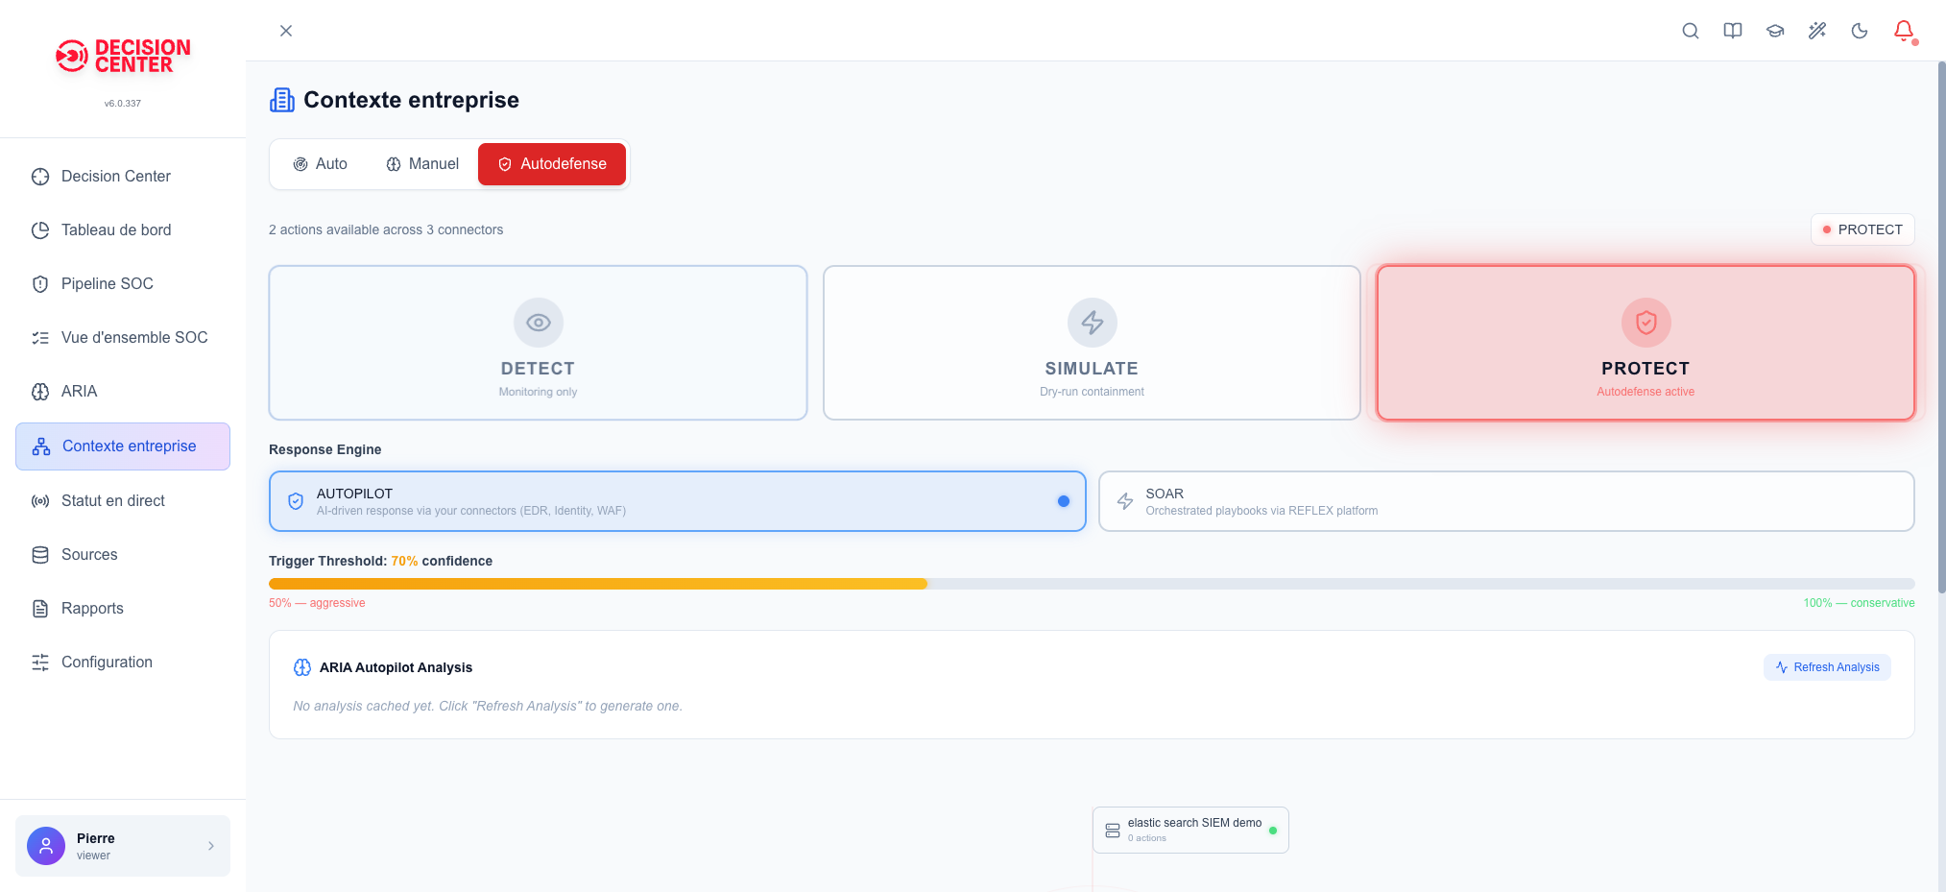
Task: Click the graduation cap tutorial icon
Action: coord(1775,31)
